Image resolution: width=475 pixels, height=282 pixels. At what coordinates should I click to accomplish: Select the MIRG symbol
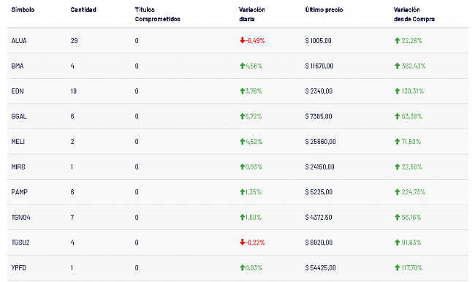point(18,167)
